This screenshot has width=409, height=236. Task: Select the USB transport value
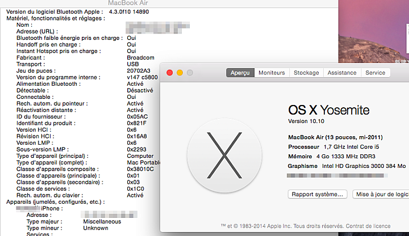click(x=133, y=64)
